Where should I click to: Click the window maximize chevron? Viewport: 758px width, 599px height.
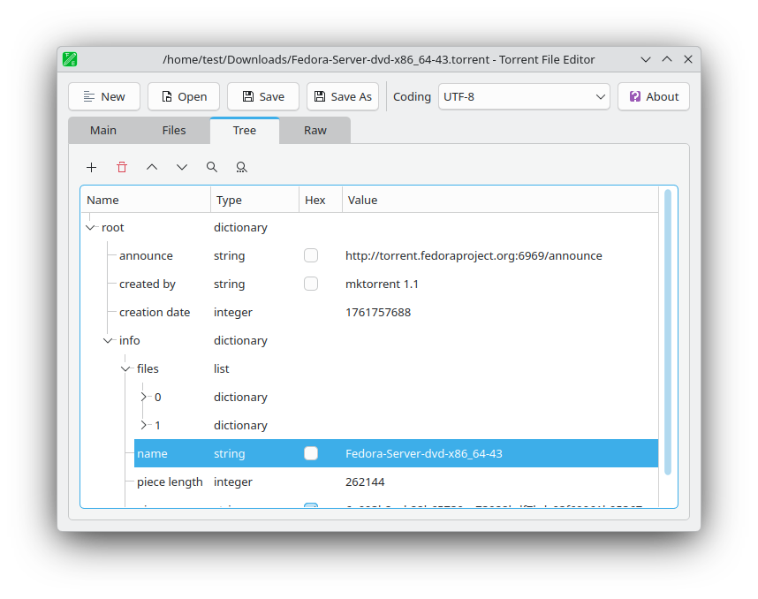point(667,59)
